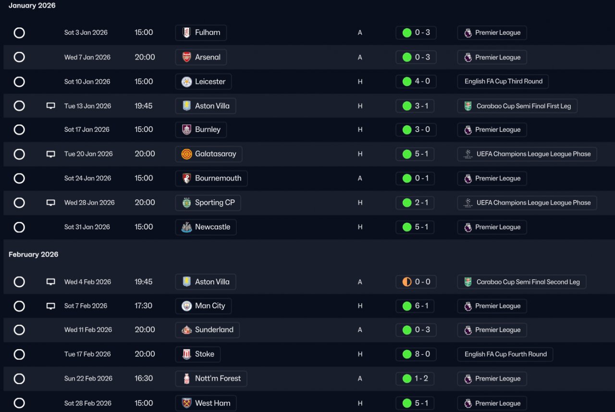Image resolution: width=615 pixels, height=412 pixels.
Task: Collapse the February 2026 month section
Action: (x=34, y=254)
